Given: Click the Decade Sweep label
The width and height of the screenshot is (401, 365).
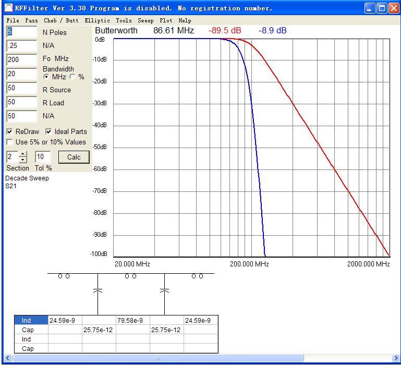Looking at the screenshot, I should tap(27, 178).
